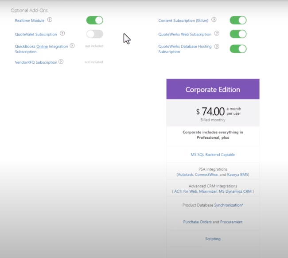Click Content Subscription (Etilize) help icon
This screenshot has width=288, height=258.
214,20
